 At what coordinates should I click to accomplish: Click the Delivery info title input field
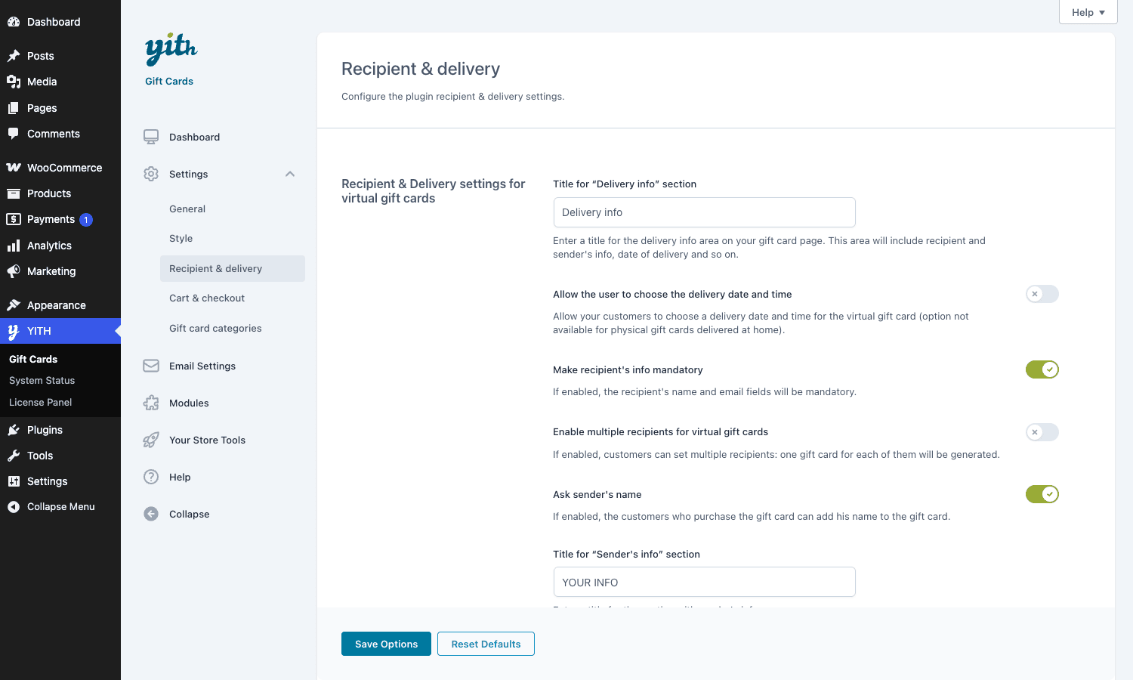(705, 212)
